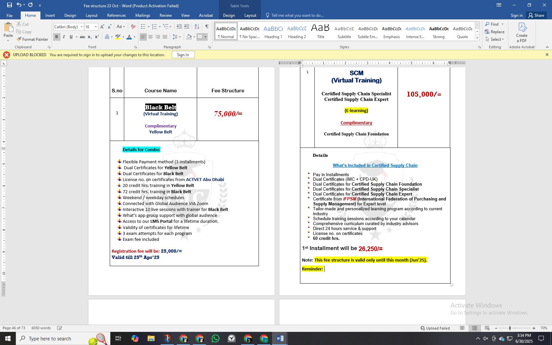Toggle Italic formatting
This screenshot has height=345, width=552.
[x=64, y=37]
